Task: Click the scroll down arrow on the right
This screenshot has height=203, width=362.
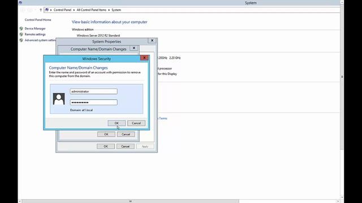Action: [x=342, y=197]
